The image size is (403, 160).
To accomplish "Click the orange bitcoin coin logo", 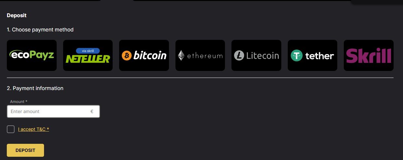I will [127, 56].
